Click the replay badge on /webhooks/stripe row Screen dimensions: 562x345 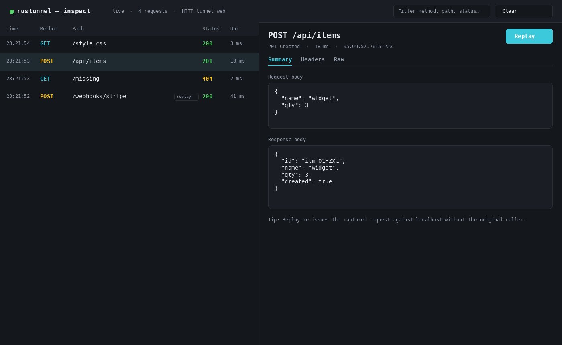[x=186, y=97]
